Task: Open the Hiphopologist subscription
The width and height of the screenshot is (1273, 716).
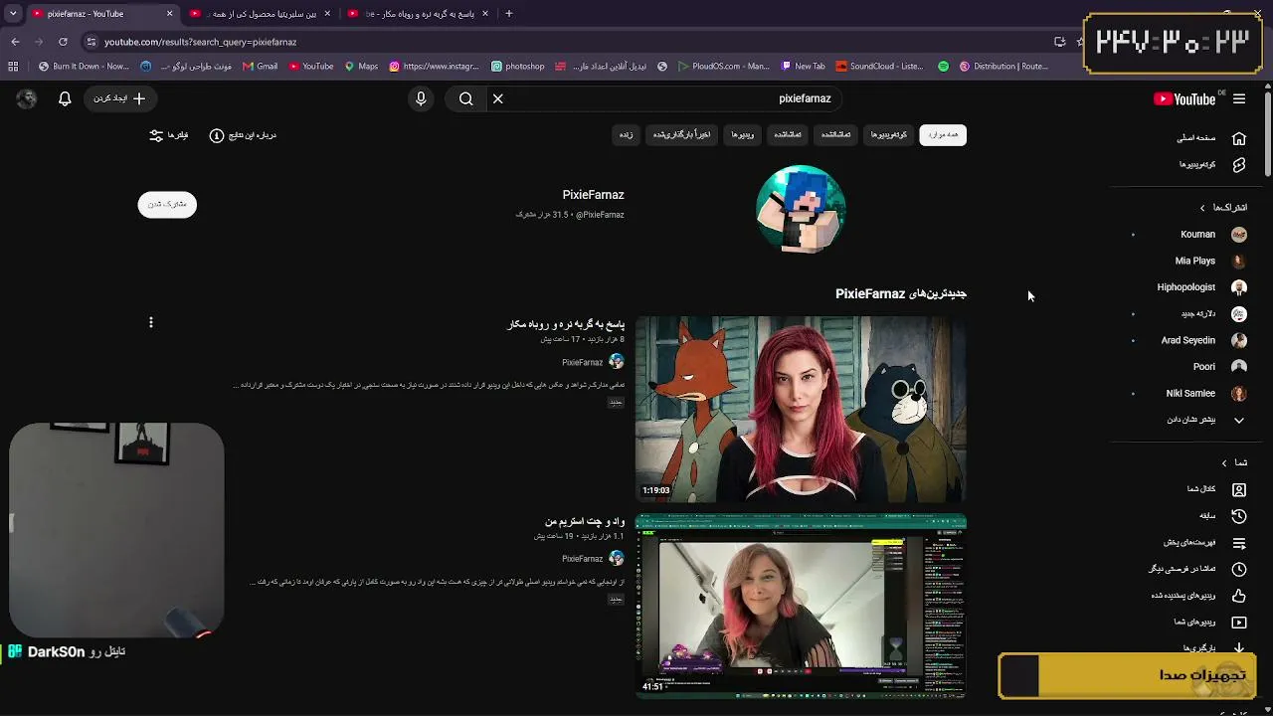Action: 1196,287
